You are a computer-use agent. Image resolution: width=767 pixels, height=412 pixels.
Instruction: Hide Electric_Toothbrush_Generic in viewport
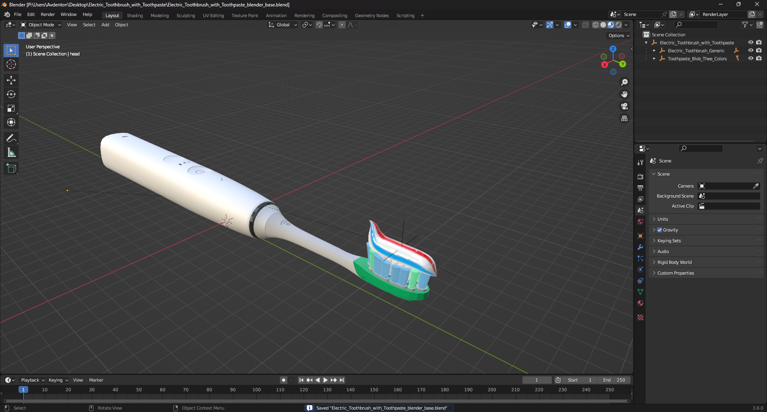point(751,50)
